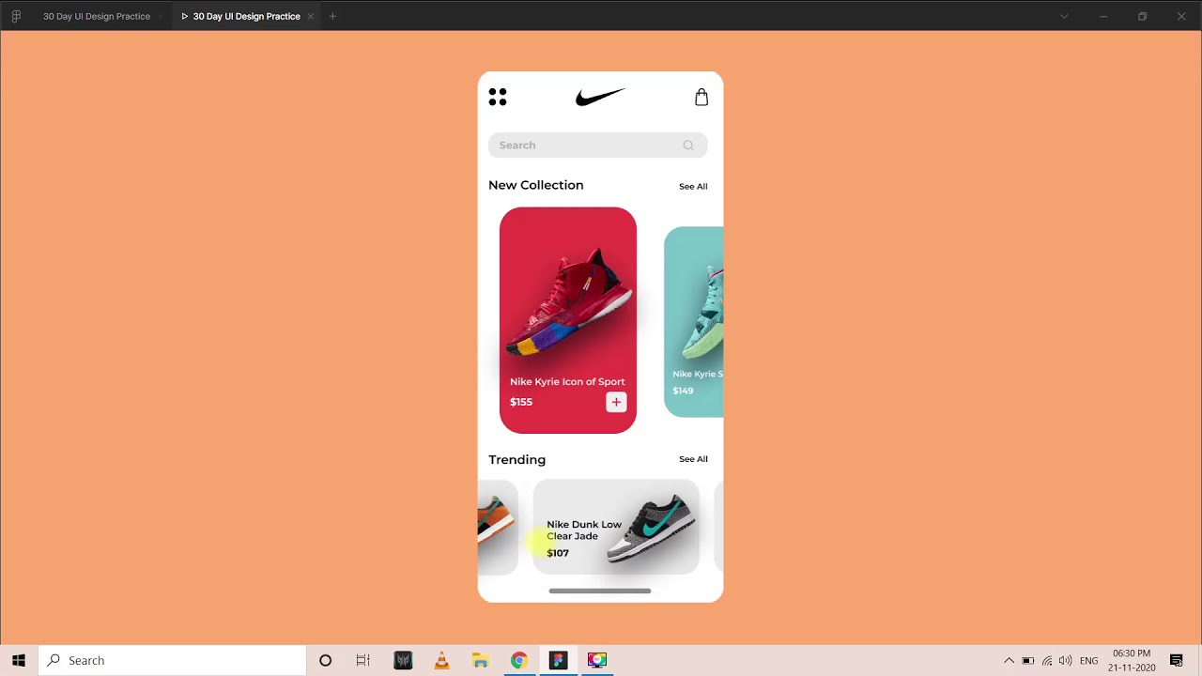Click the $107 price label
This screenshot has height=676, width=1202.
pos(558,553)
